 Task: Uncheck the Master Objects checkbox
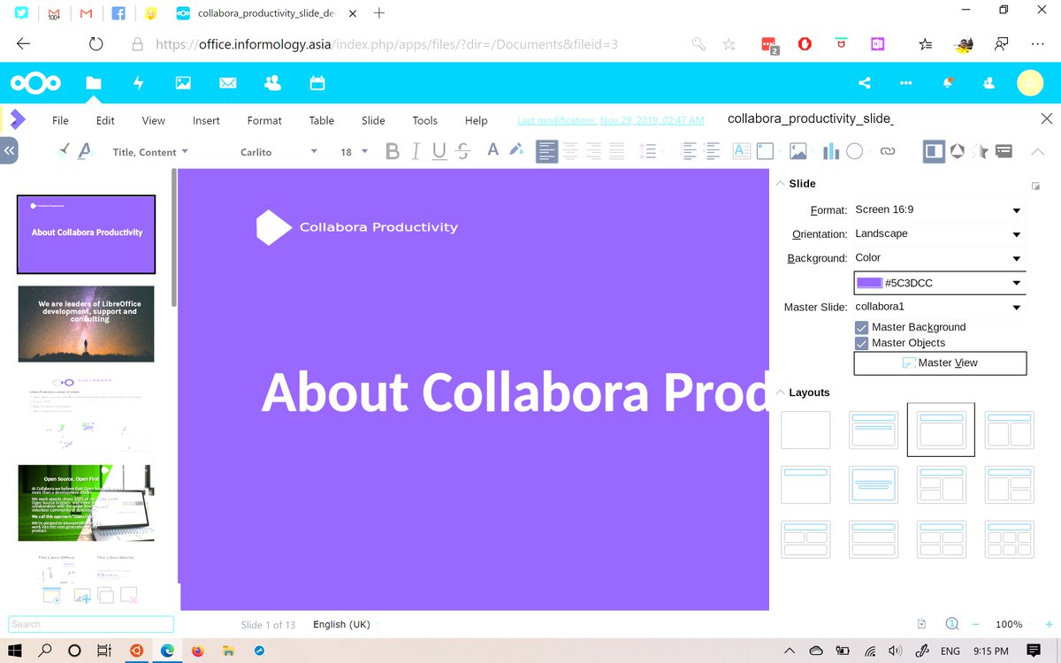(x=862, y=343)
